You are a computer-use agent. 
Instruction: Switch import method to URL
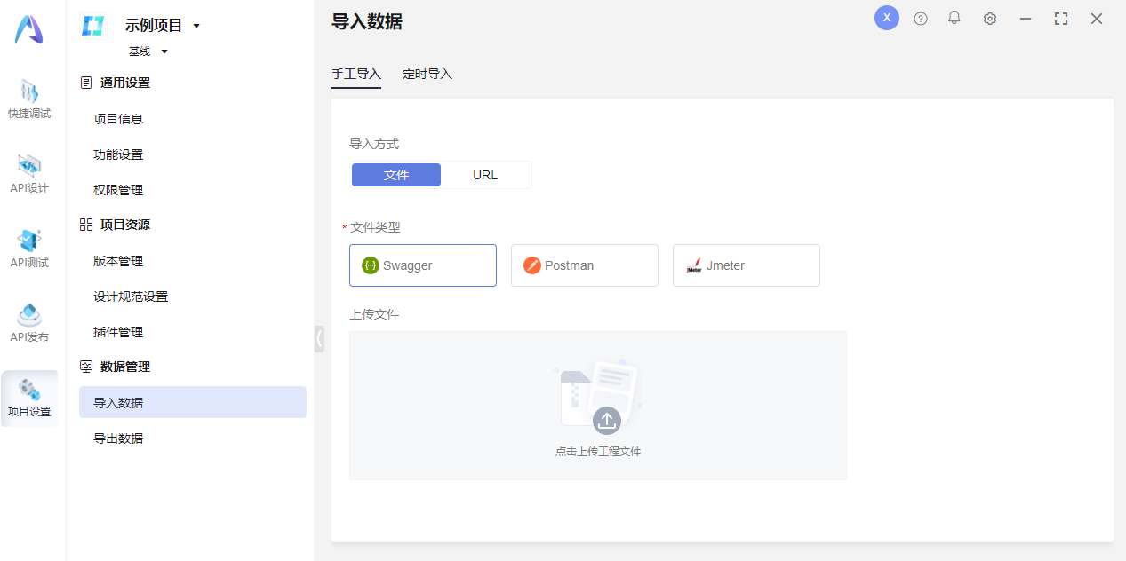point(485,175)
